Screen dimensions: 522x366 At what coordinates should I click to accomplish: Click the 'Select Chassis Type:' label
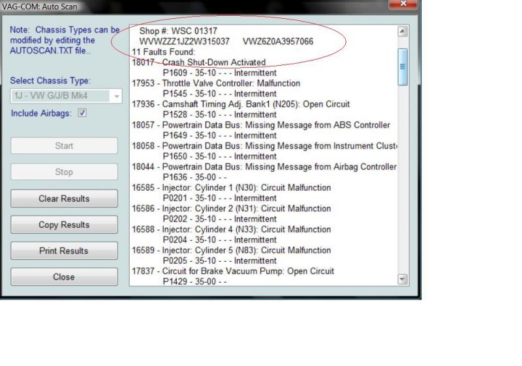(x=50, y=81)
